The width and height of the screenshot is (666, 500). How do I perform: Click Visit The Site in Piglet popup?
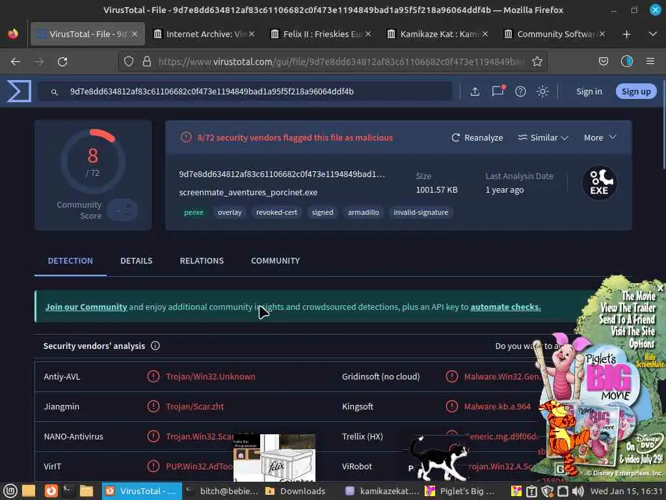click(633, 331)
